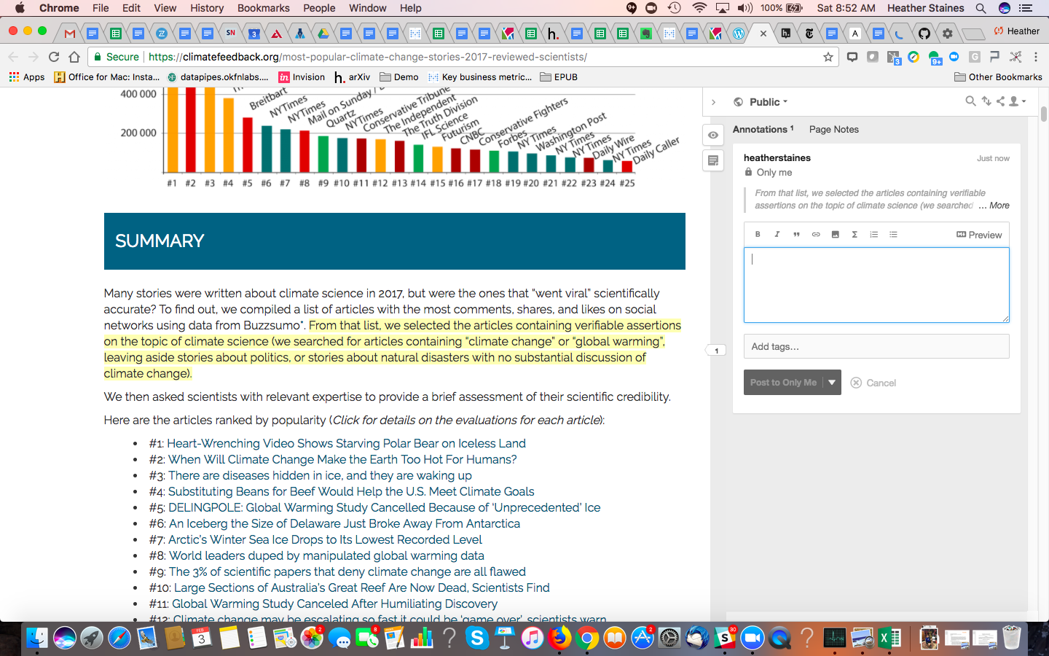Click the address bar URL
This screenshot has height=656, width=1049.
tap(368, 57)
